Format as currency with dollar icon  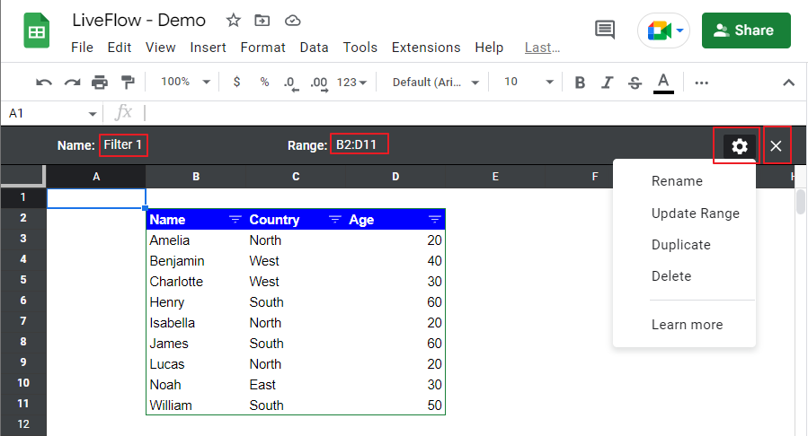coord(236,82)
